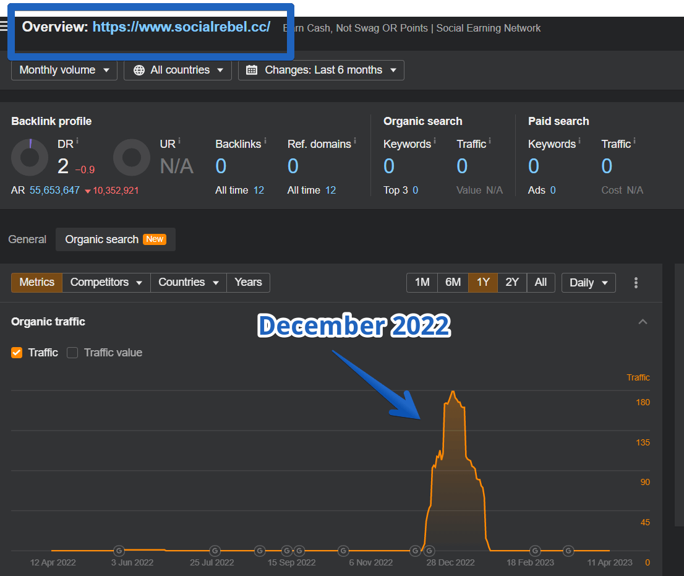The width and height of the screenshot is (684, 576).
Task: Set chart range to All
Action: [541, 283]
